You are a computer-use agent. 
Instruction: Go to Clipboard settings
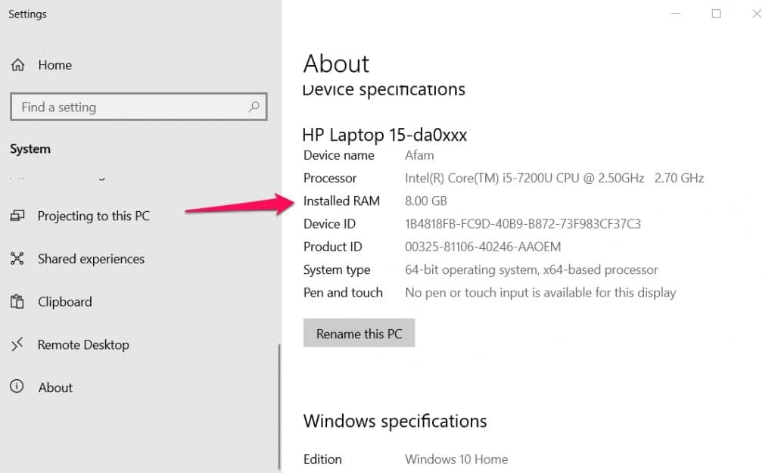65,302
